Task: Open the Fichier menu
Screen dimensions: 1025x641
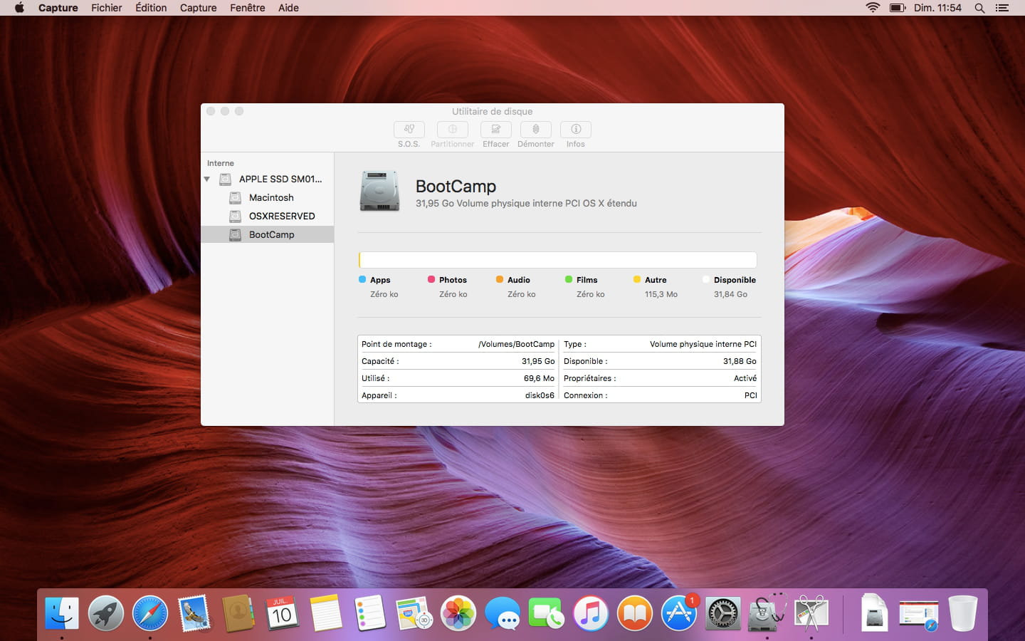Action: point(107,8)
